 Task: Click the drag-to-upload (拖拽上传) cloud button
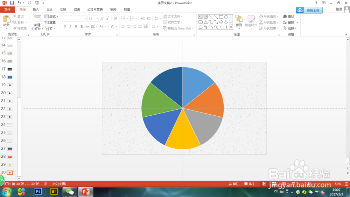pos(309,10)
